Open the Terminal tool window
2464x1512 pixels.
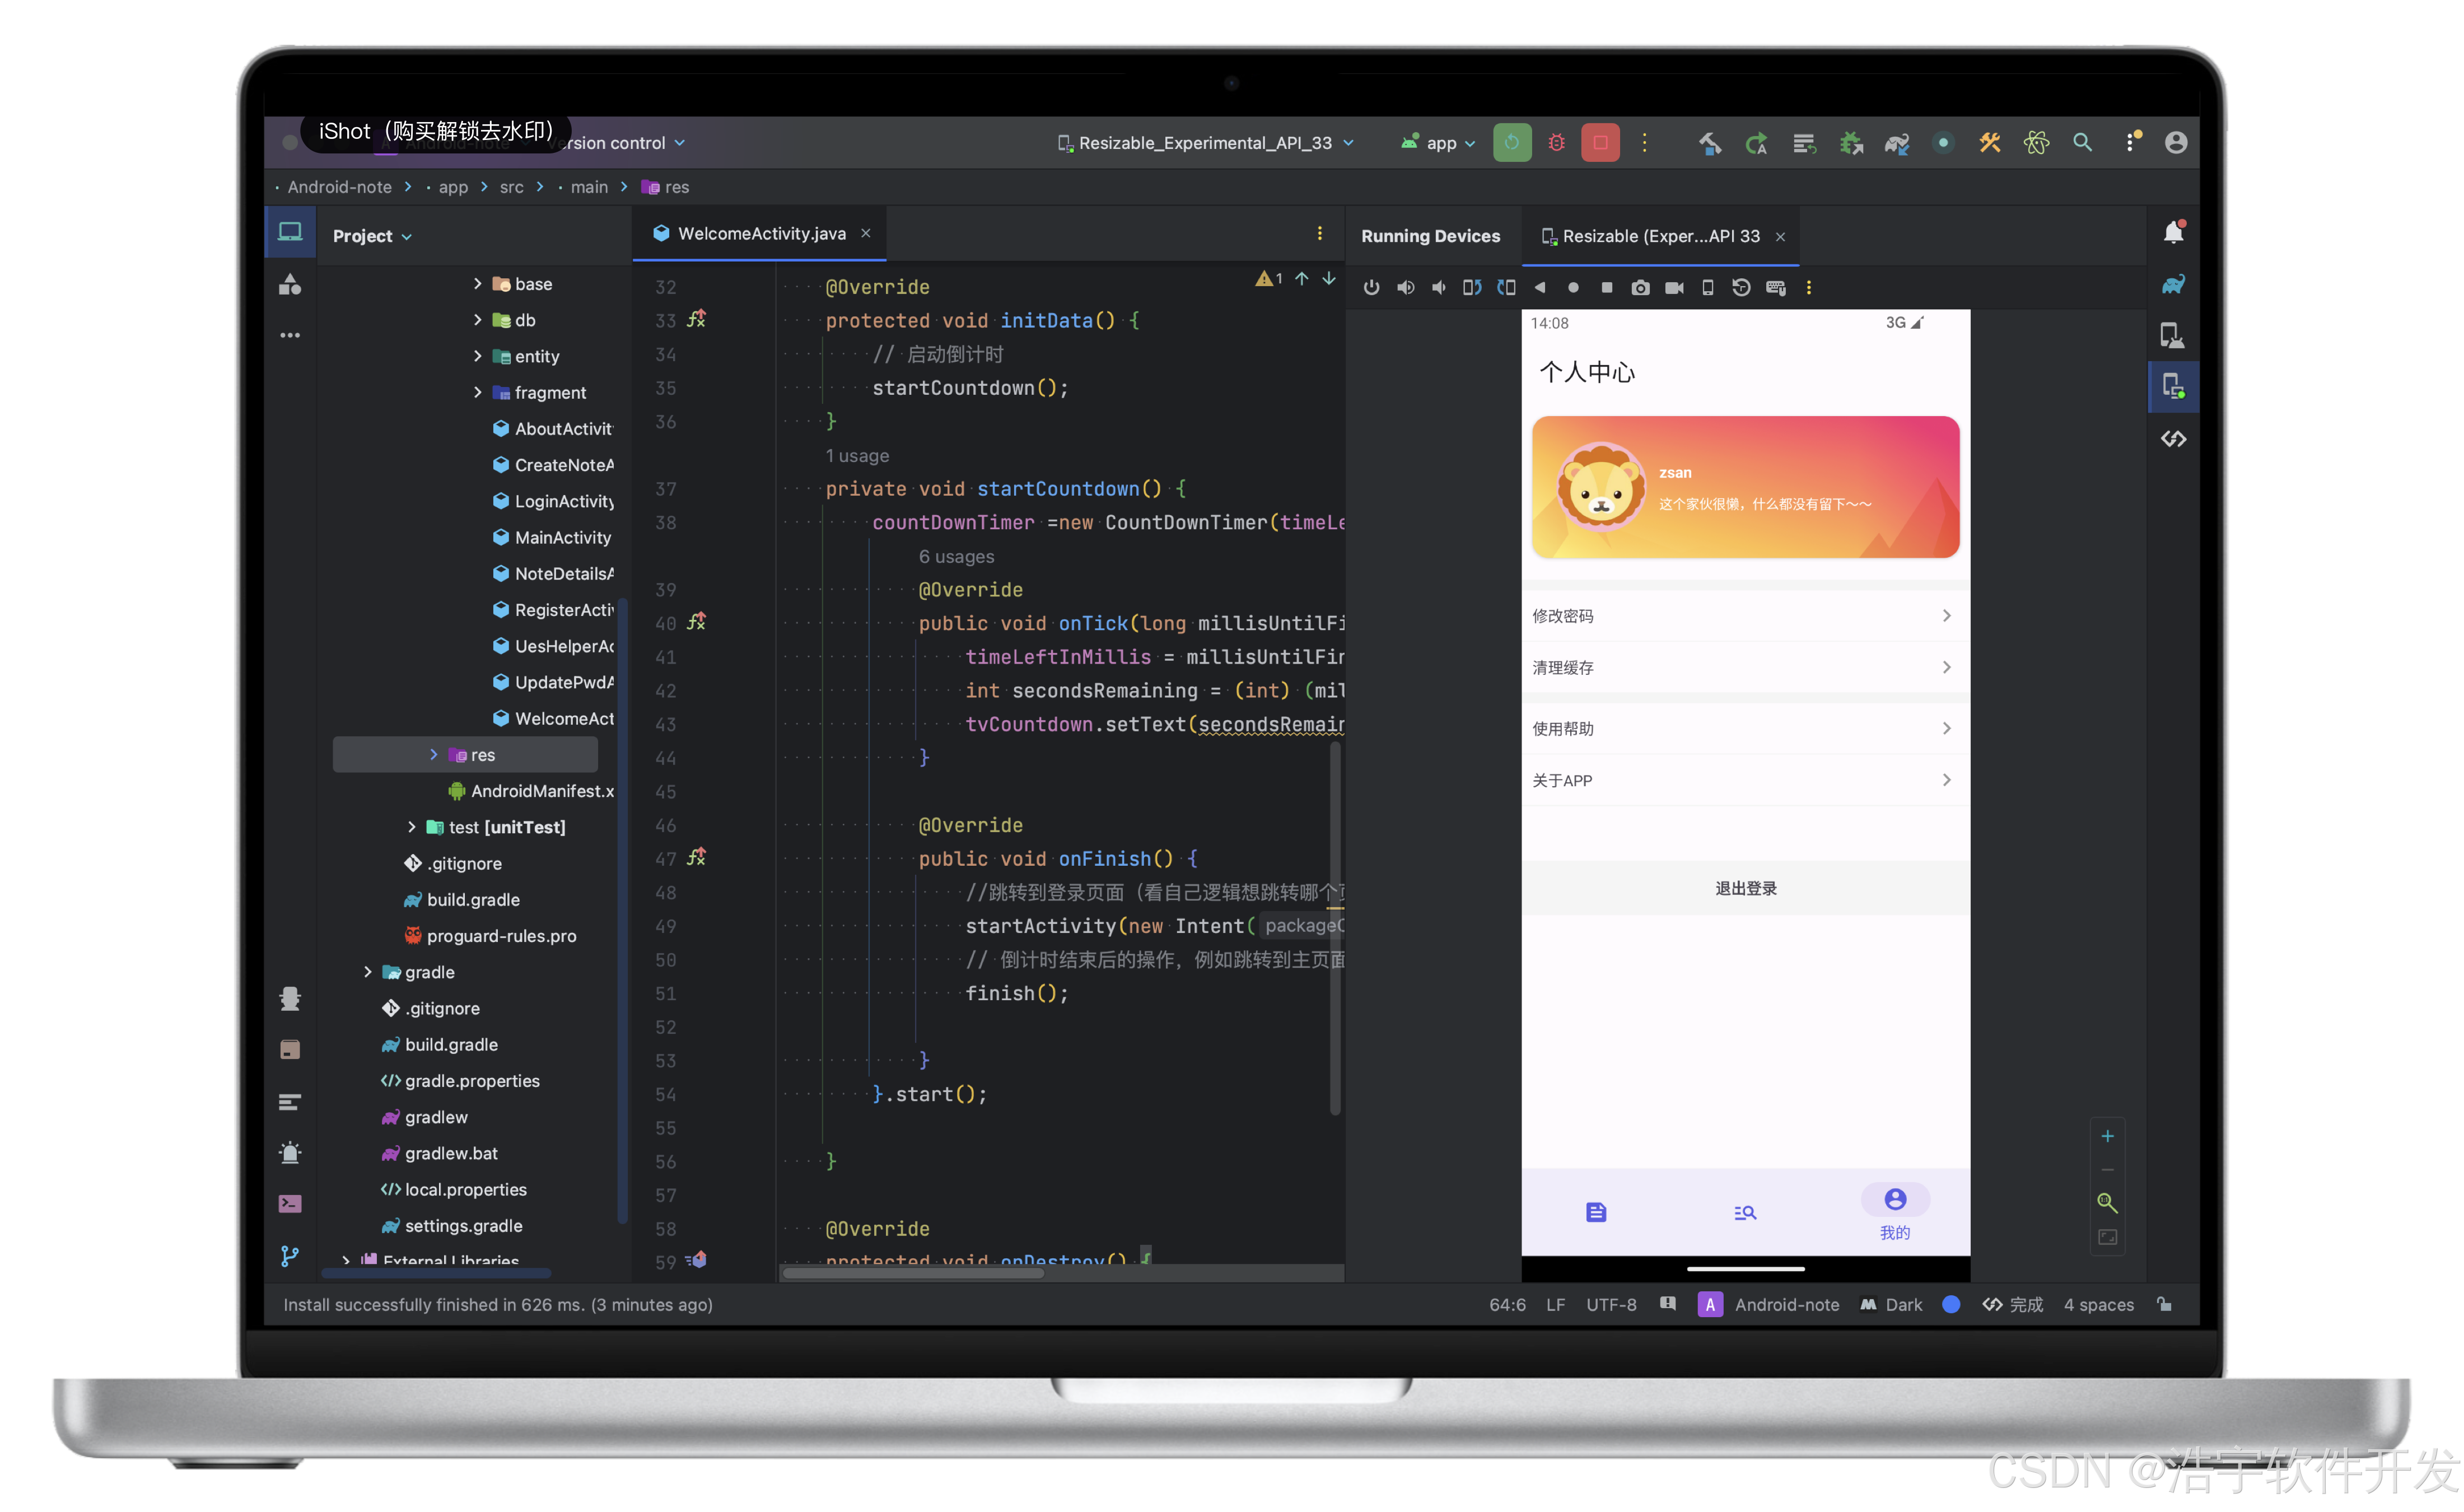(x=290, y=1204)
